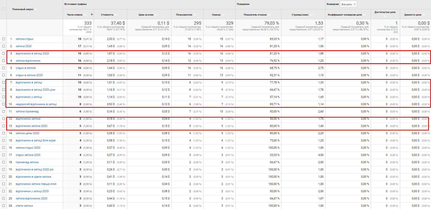Sort by Страниц/сеанс column header

pos(300,15)
